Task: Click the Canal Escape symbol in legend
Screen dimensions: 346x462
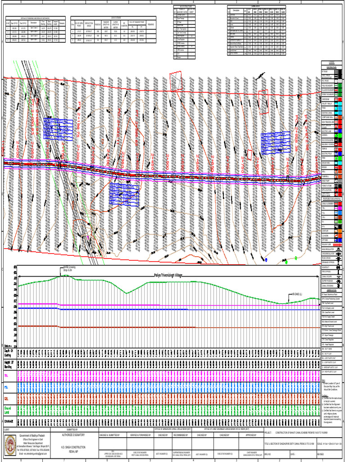Action: pos(339,277)
